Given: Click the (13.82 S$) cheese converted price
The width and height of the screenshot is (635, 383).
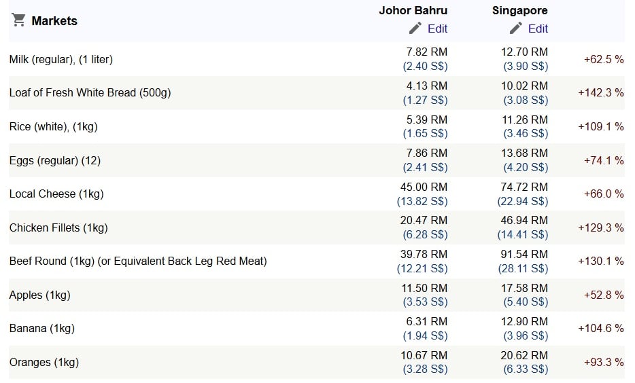Looking at the screenshot, I should point(422,202).
